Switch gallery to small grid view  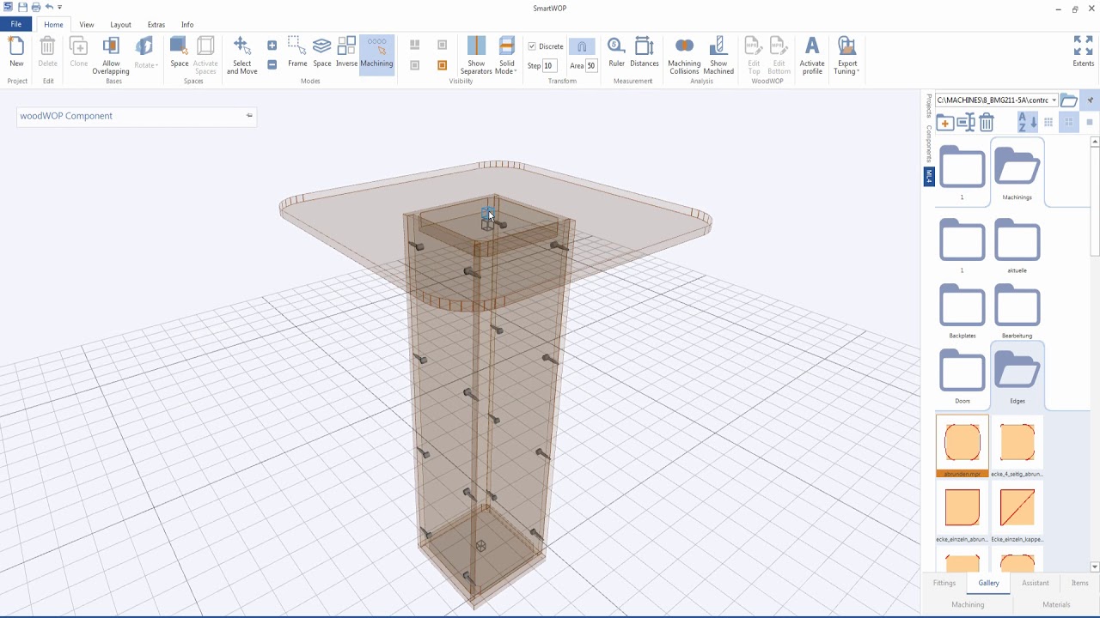pos(1048,123)
